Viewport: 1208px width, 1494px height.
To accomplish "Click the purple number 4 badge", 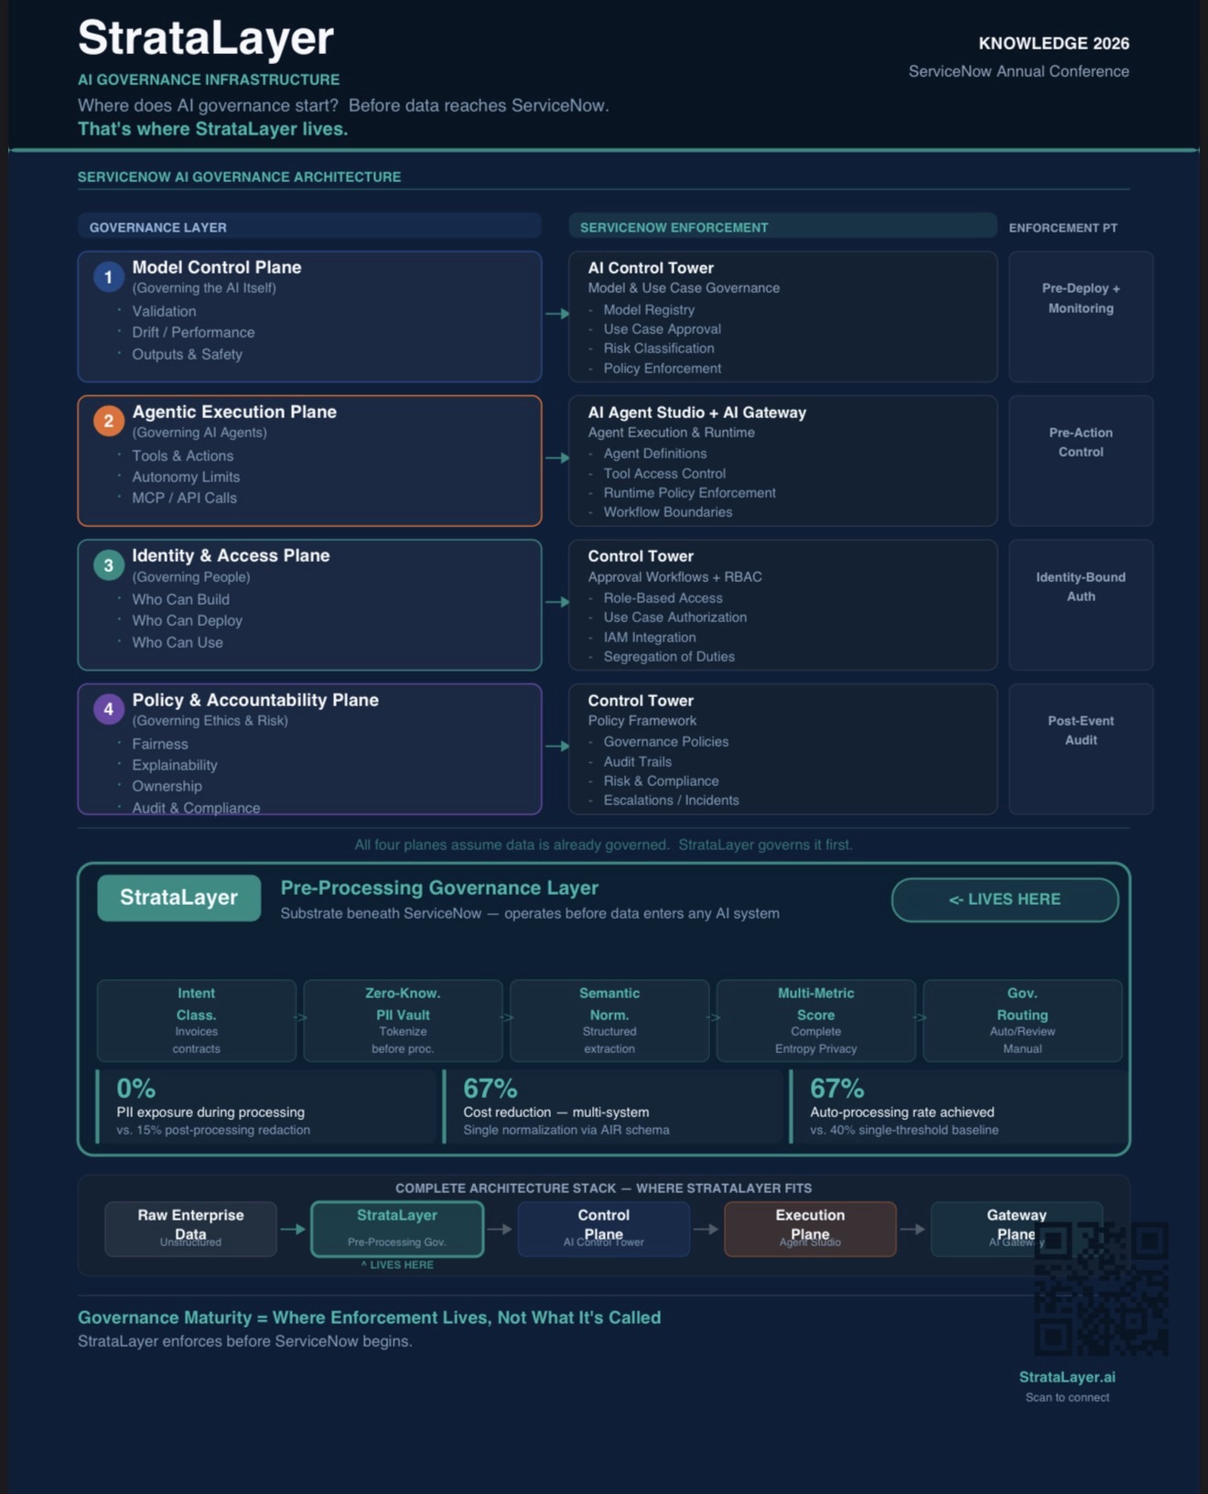I will 109,709.
